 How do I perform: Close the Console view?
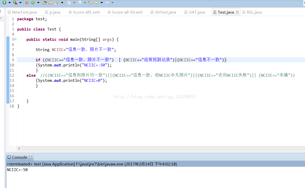click(x=30, y=157)
